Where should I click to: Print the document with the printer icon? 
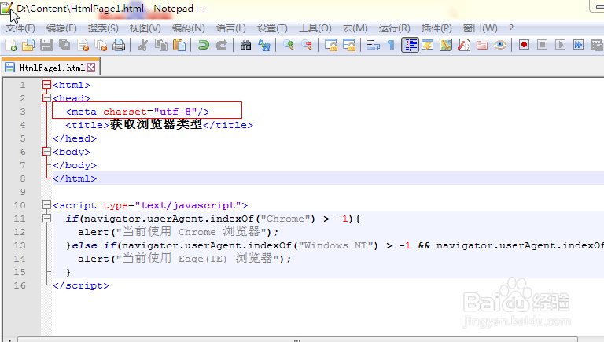pyautogui.click(x=119, y=45)
